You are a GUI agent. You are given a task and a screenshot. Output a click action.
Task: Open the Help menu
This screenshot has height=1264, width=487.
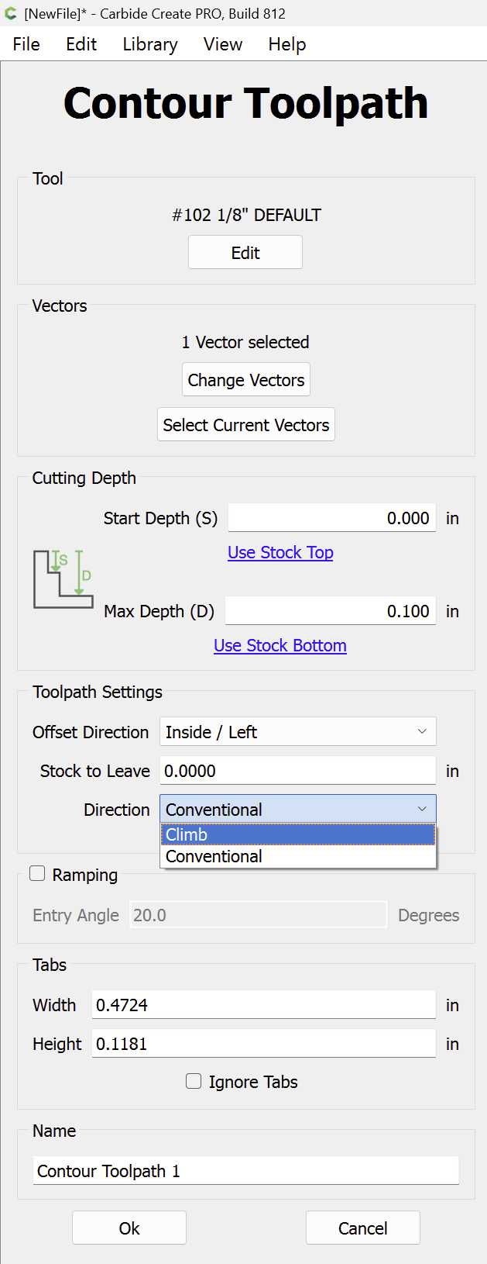[x=287, y=44]
